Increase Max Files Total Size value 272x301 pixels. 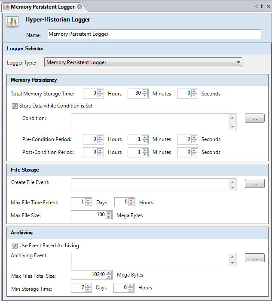pyautogui.click(x=109, y=273)
